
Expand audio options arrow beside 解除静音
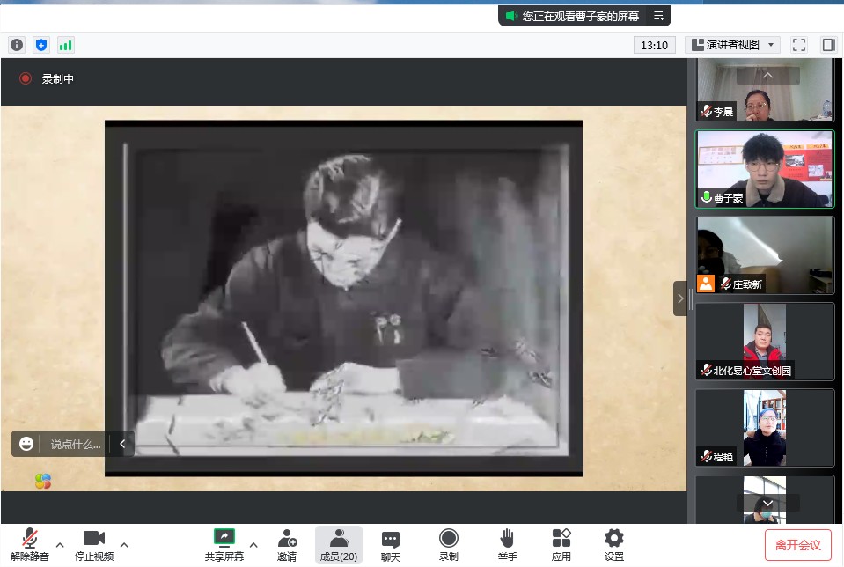point(60,543)
